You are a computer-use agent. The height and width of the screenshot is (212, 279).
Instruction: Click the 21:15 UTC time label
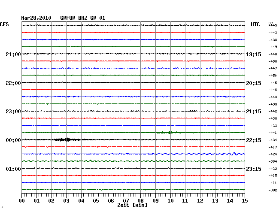click(254, 112)
